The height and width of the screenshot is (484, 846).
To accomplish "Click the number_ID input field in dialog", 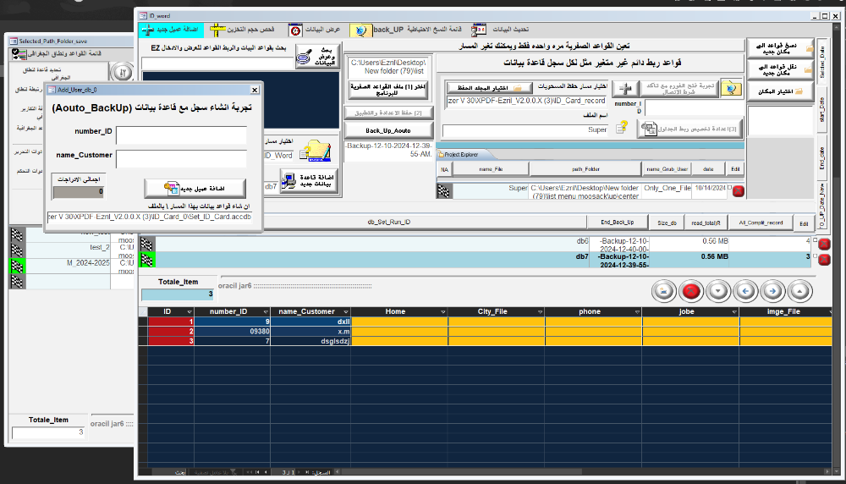I will pos(181,135).
